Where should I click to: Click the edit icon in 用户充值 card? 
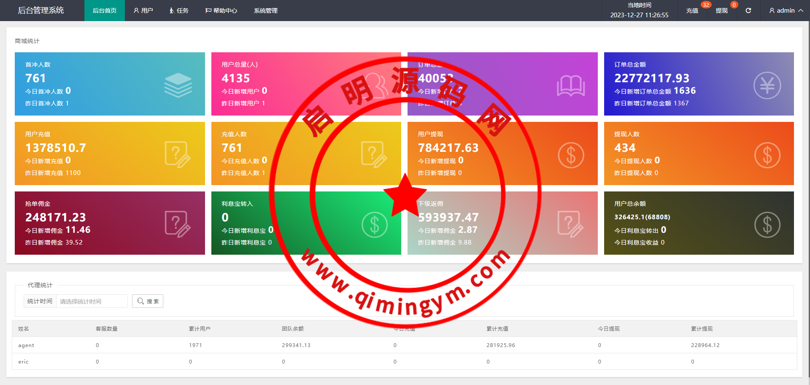[178, 155]
